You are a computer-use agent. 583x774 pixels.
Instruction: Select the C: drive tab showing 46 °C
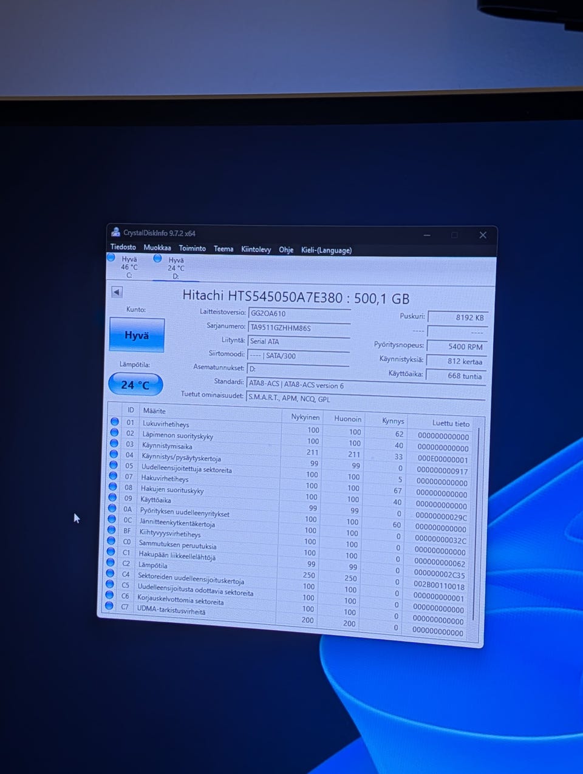(x=128, y=266)
